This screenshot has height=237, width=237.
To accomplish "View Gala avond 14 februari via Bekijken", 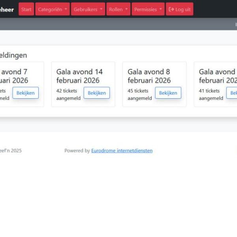I will click(x=97, y=93).
